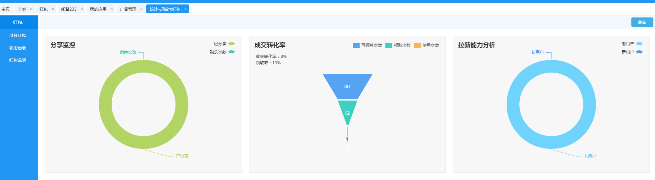Close the 线路233 tab

coord(82,9)
